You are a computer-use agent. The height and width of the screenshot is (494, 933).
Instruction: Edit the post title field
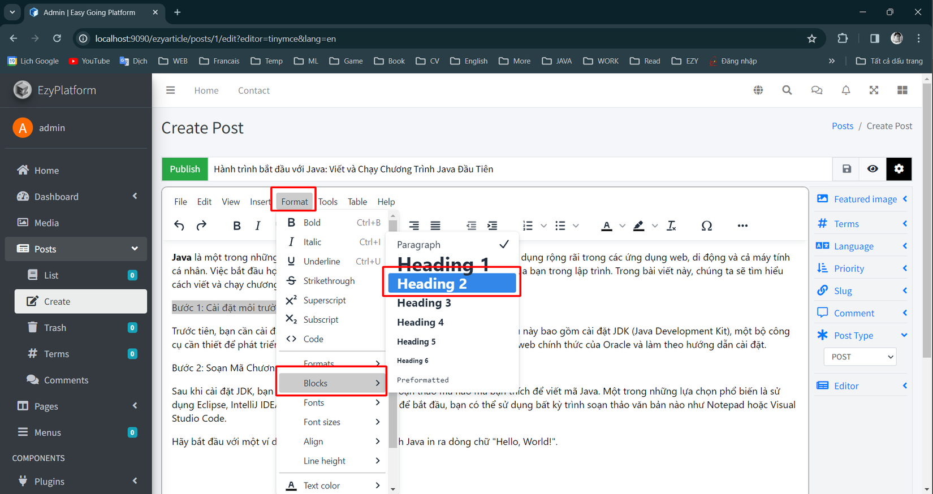(x=520, y=169)
